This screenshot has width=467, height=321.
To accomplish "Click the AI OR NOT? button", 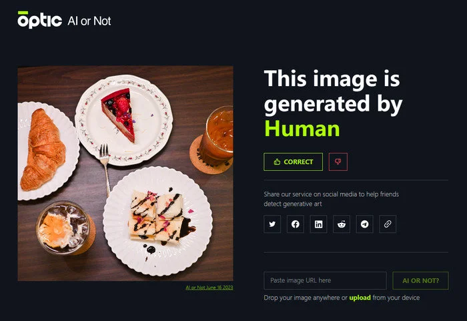I will [420, 280].
